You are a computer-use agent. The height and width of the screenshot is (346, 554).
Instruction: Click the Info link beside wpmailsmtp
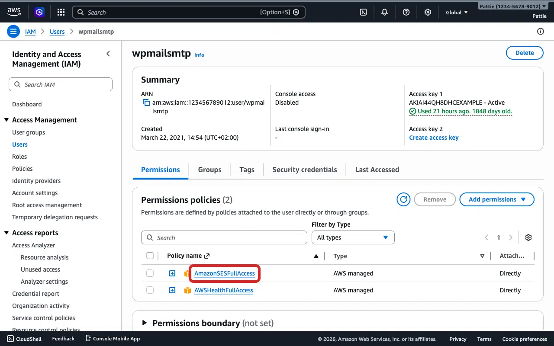coord(199,55)
